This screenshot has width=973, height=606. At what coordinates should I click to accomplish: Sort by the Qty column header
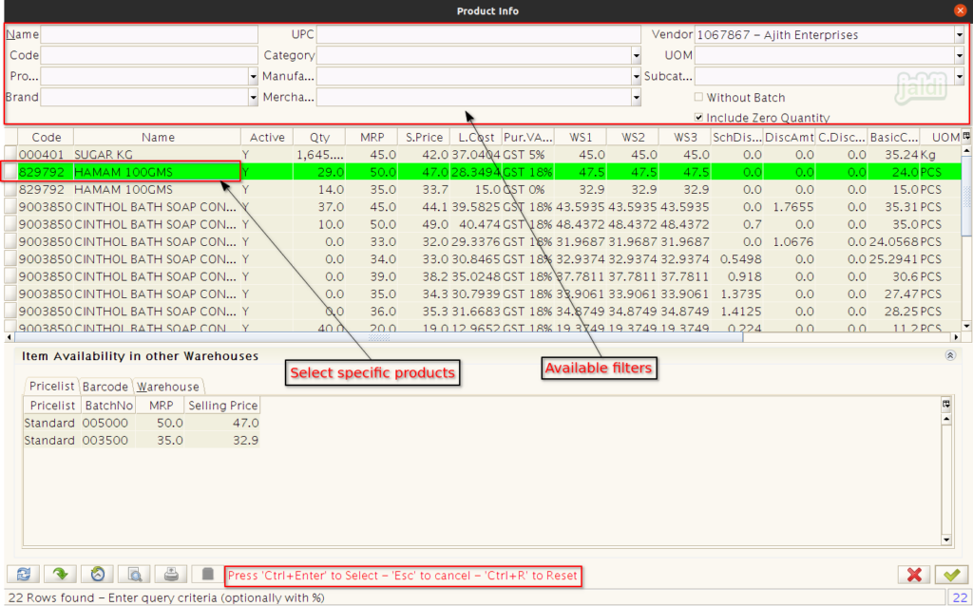tap(319, 137)
